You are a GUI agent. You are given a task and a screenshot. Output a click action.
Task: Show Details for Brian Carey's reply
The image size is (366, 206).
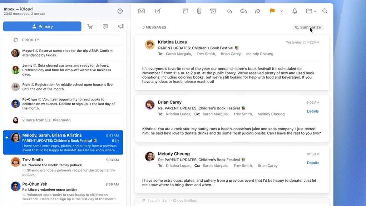coord(312,111)
